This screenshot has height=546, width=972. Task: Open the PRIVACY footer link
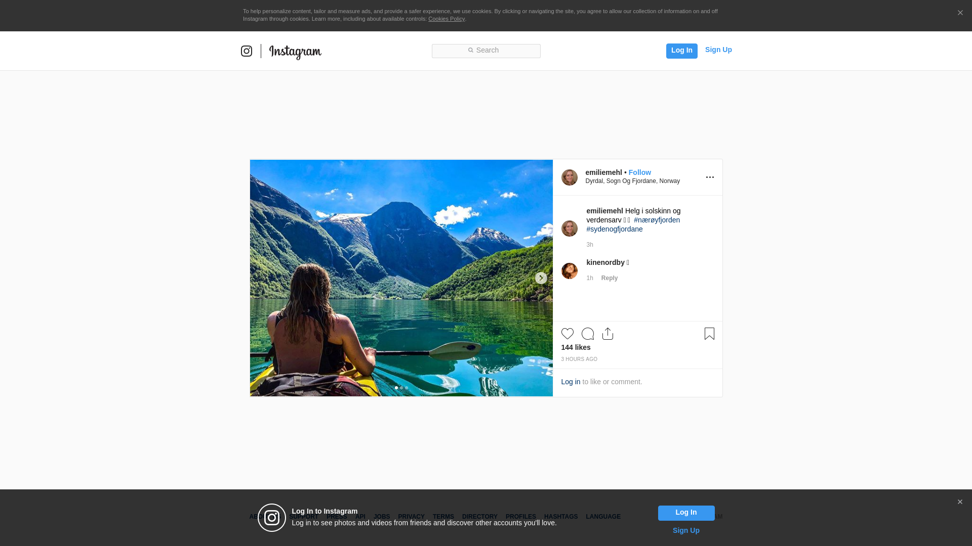(411, 517)
